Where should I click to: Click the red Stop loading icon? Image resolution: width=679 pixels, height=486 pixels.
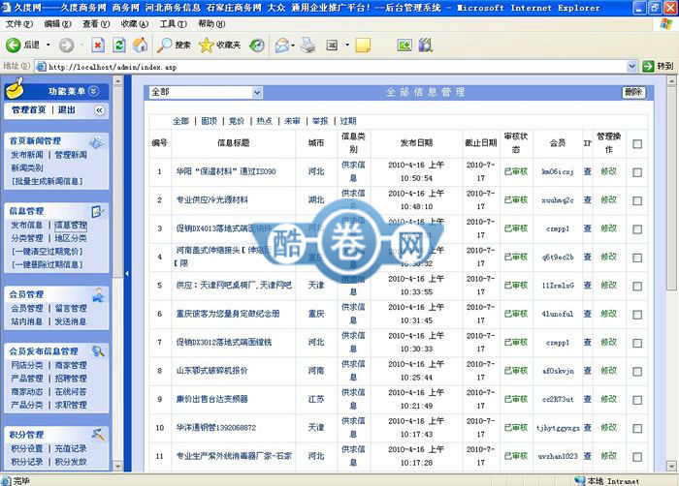point(98,45)
